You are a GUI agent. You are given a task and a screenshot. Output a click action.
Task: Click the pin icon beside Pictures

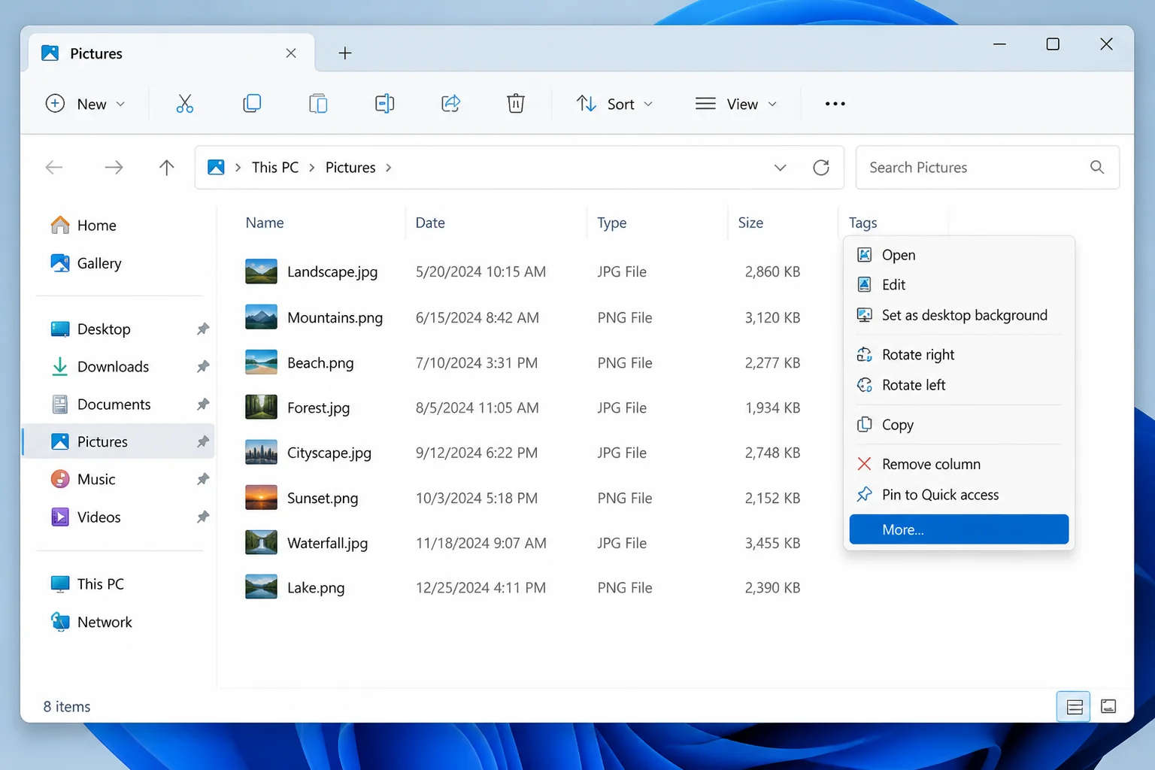click(x=203, y=441)
